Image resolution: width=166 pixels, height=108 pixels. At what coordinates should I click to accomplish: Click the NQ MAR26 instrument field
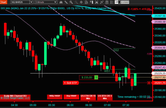tap(20, 2)
